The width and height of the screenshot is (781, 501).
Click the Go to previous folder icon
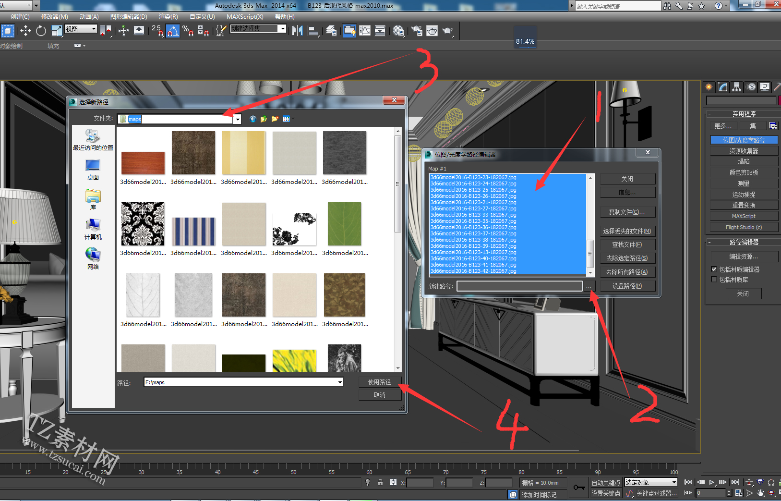coord(253,119)
